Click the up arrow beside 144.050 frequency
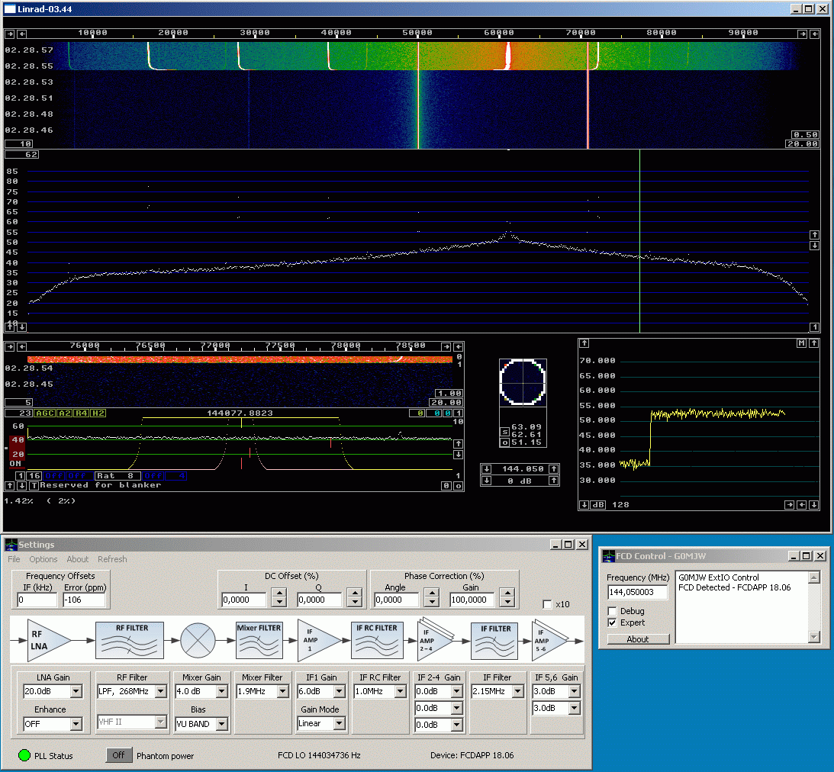This screenshot has height=772, width=834. [x=553, y=468]
